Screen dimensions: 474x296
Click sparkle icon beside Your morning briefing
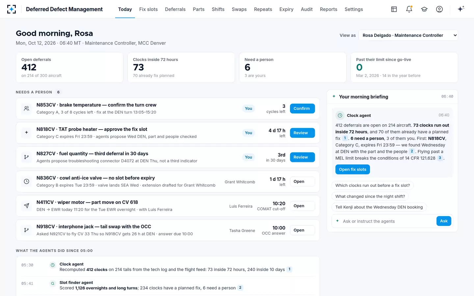[334, 97]
